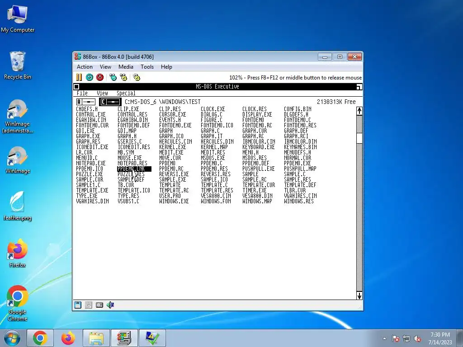Click the teal hard reset icon
The width and height of the screenshot is (463, 347).
coord(89,77)
